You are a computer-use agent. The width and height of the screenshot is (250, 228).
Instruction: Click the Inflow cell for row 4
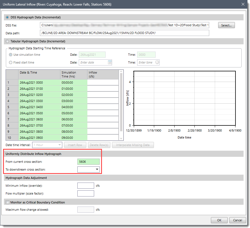(x=103, y=101)
